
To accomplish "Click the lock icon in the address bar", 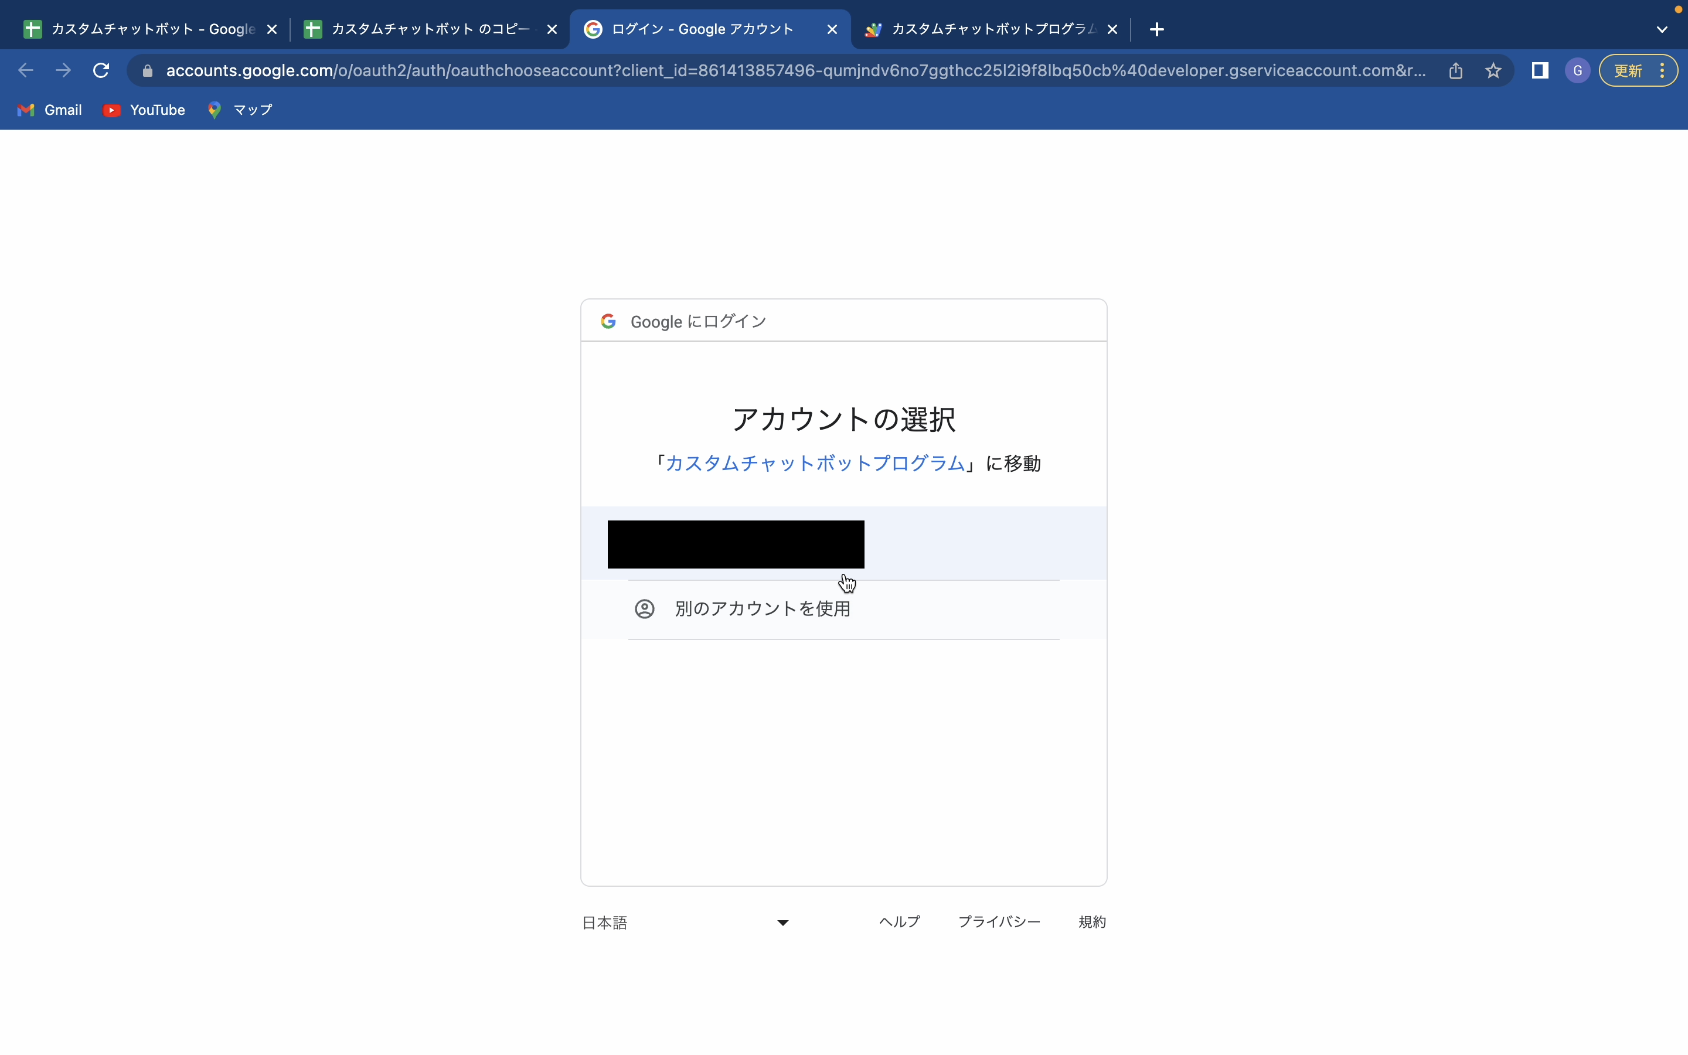I will pyautogui.click(x=147, y=70).
